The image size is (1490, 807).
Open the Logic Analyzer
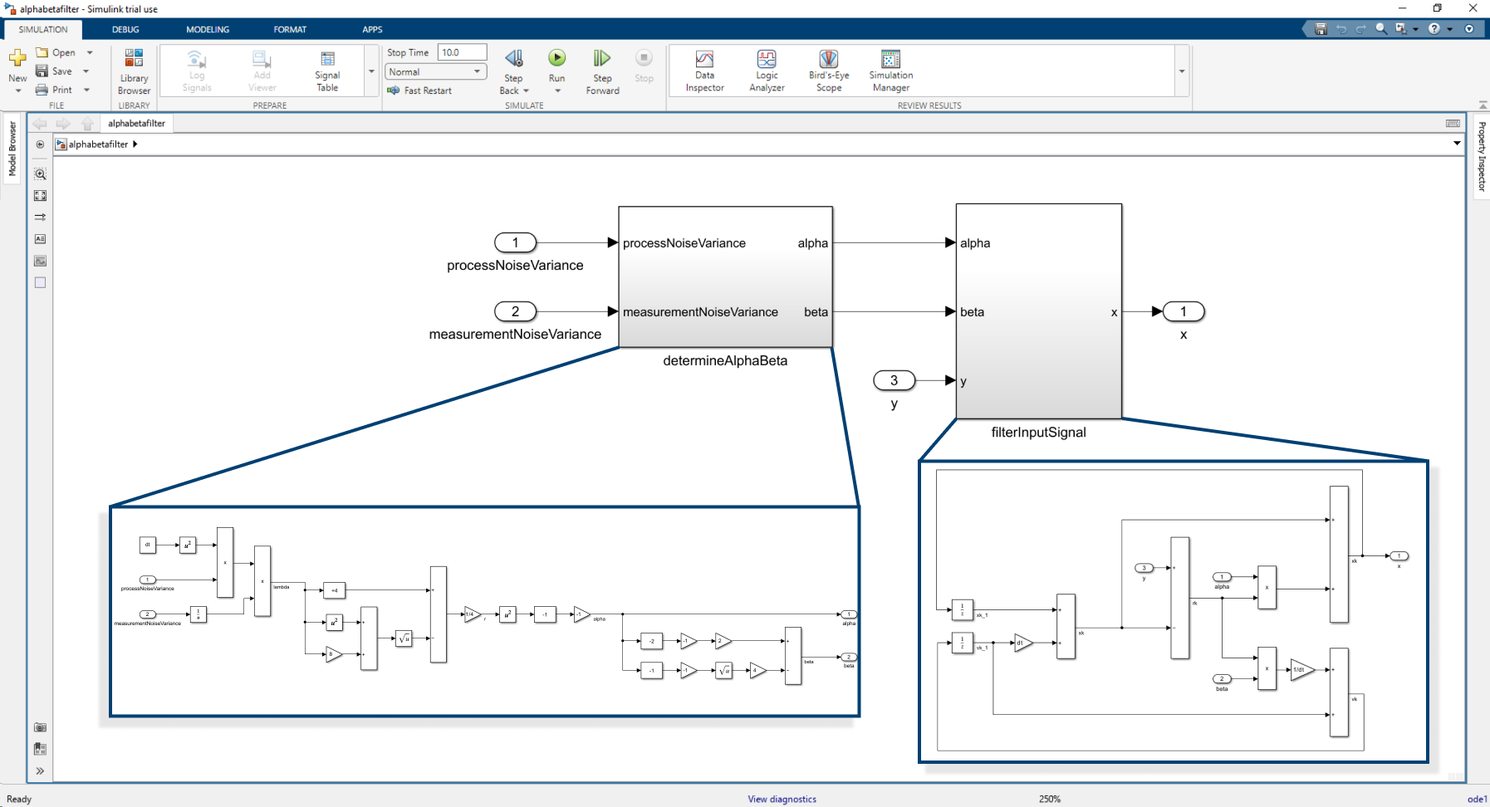[x=767, y=71]
